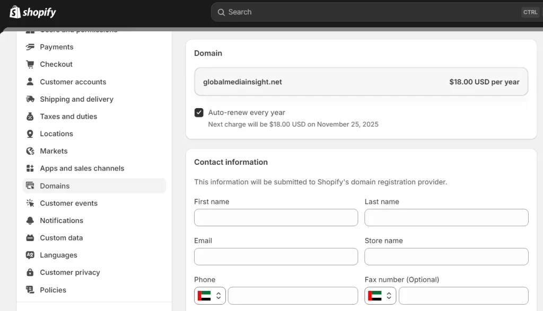Open Fax number country code dropdown

(x=380, y=296)
